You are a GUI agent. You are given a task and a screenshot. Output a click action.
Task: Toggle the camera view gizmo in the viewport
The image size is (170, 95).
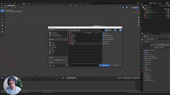coord(139,22)
